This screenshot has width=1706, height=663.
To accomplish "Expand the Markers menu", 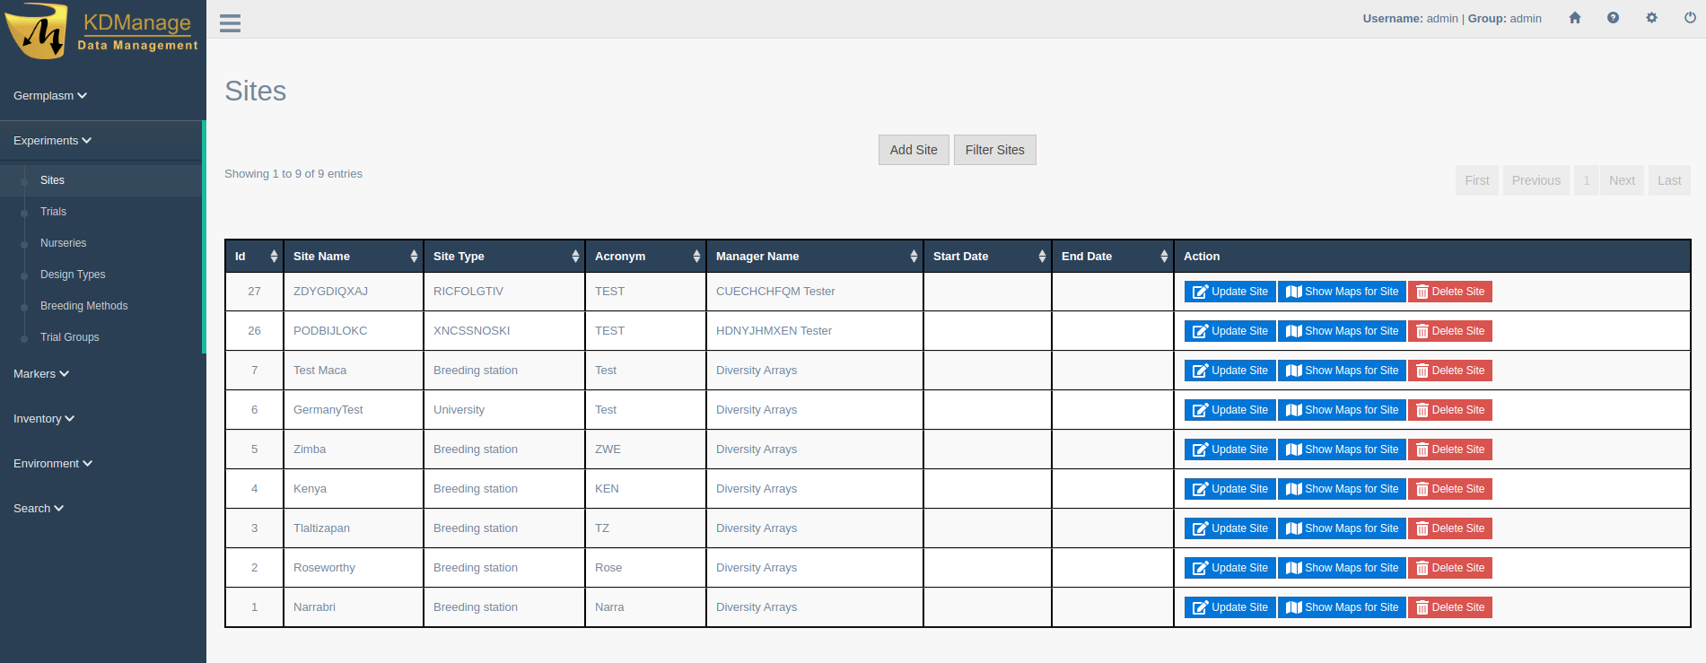I will point(41,374).
